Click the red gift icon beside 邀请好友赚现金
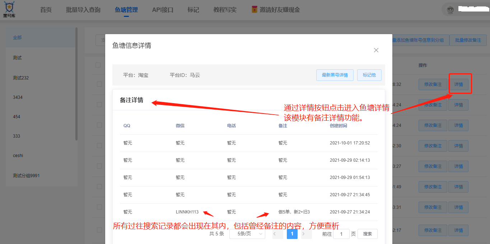The width and height of the screenshot is (490, 244). (254, 10)
